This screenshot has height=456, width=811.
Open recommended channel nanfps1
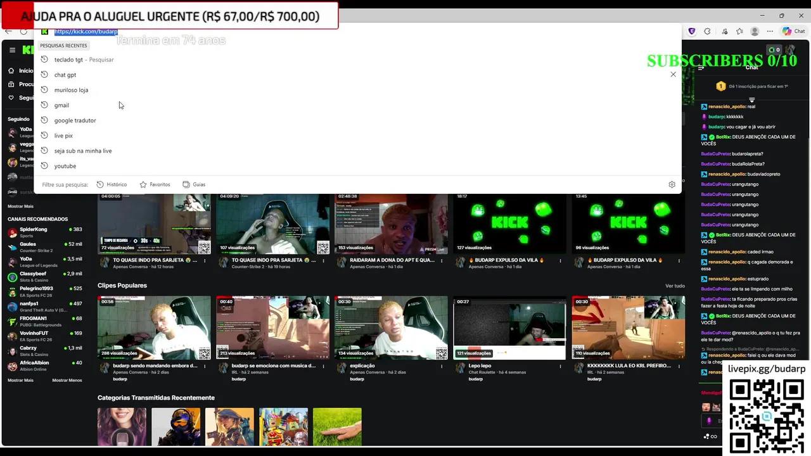point(44,307)
